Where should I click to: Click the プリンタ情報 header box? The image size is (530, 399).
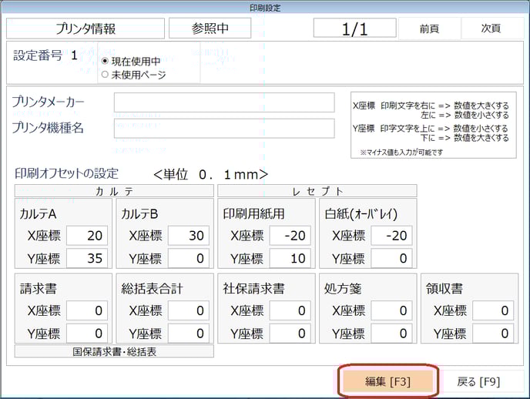[86, 28]
